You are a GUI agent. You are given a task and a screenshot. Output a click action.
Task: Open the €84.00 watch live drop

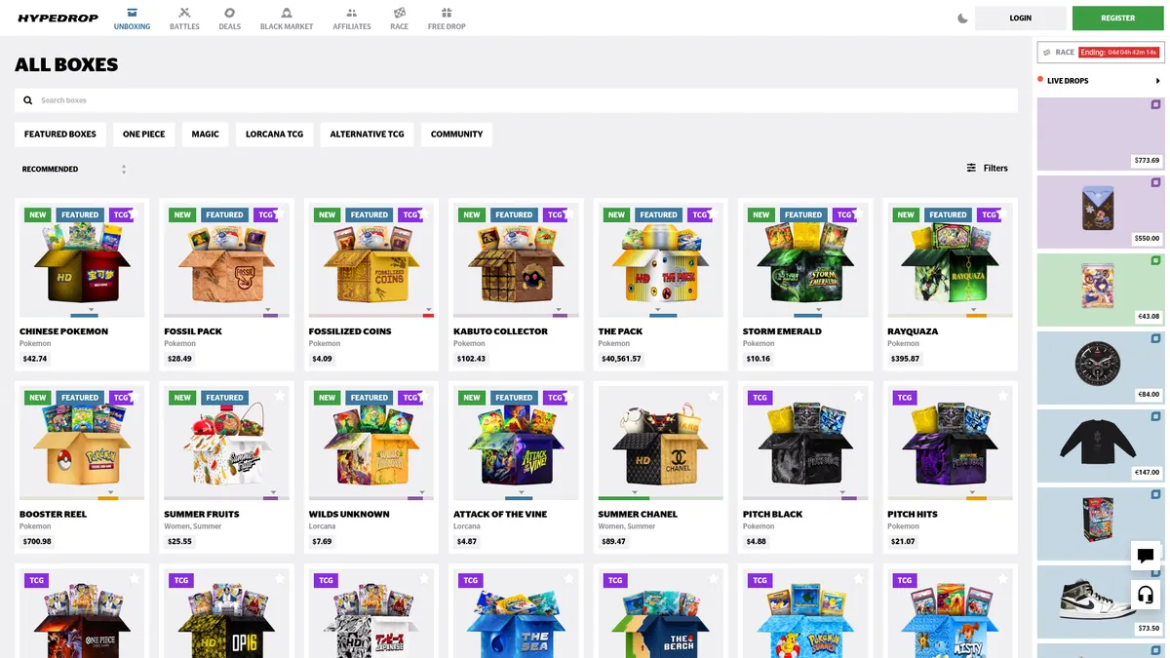1101,368
